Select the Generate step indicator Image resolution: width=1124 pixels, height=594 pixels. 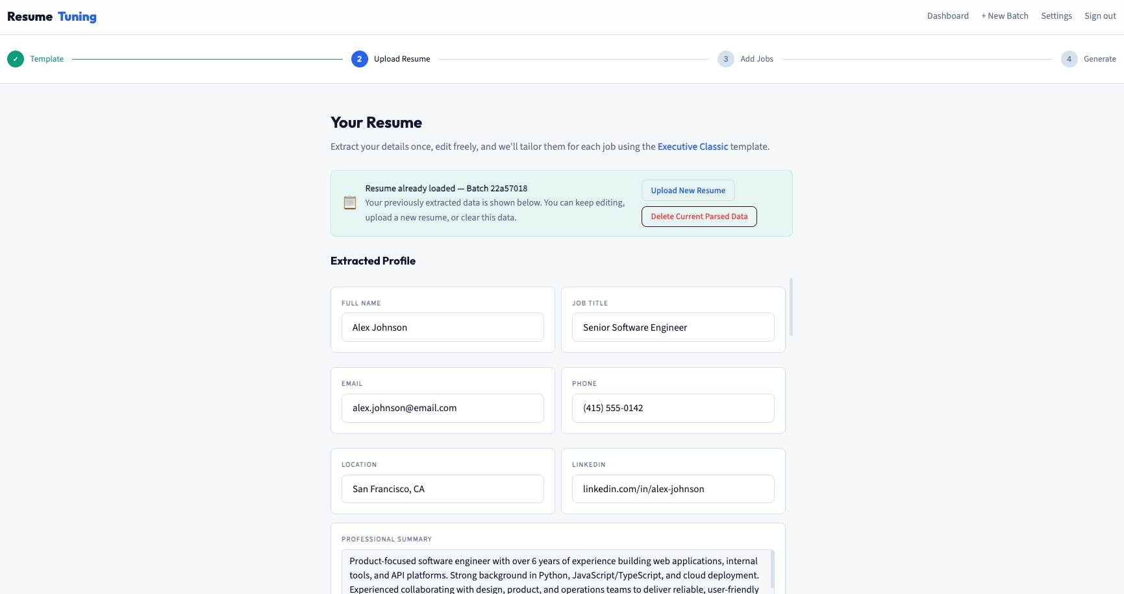1069,59
